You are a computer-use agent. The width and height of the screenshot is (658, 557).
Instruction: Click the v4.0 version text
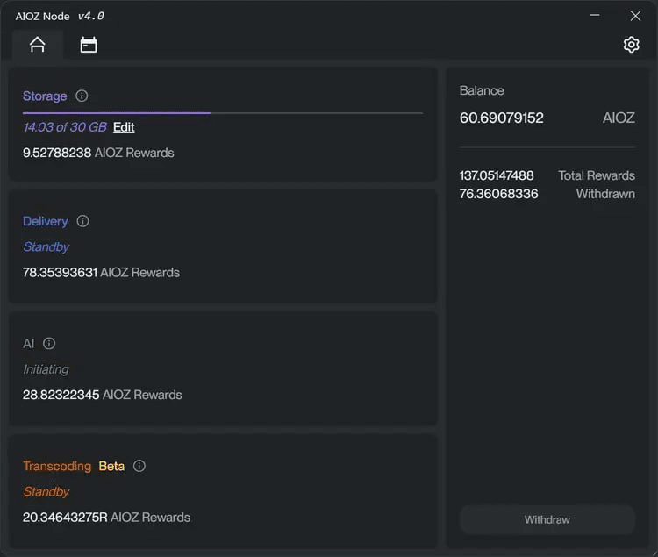91,16
